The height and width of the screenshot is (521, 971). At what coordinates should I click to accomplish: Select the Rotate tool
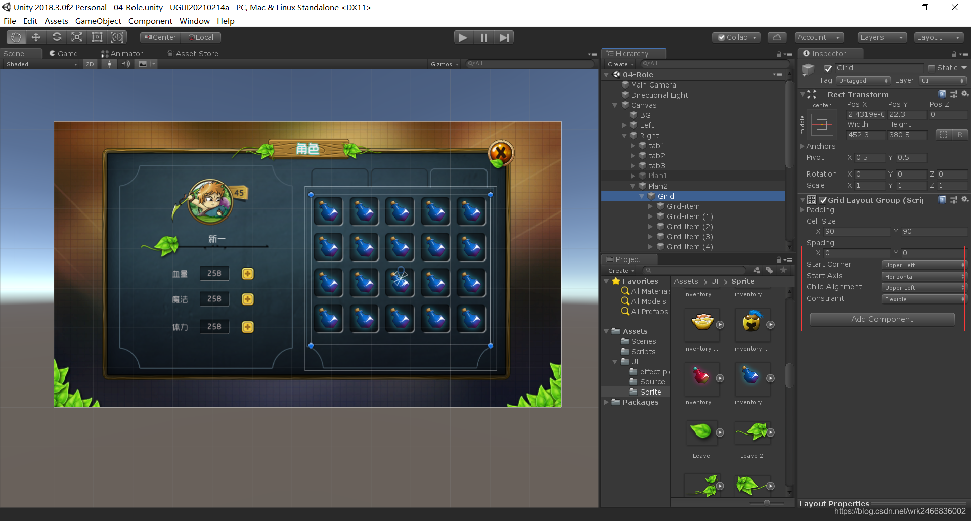tap(57, 37)
